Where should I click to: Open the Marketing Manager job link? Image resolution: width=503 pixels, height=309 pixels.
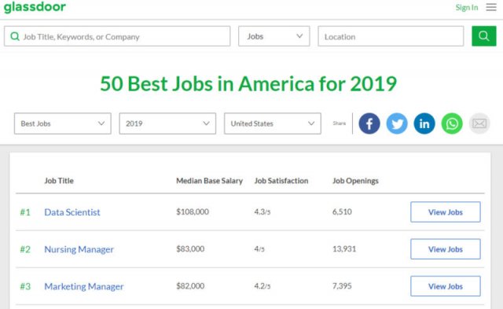pos(84,286)
